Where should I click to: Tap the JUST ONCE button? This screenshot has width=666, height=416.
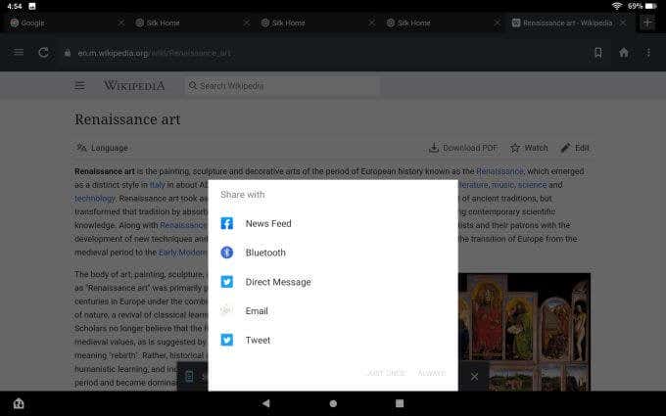click(x=386, y=373)
